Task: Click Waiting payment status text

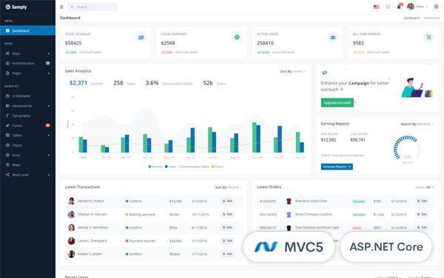Action: (x=142, y=214)
